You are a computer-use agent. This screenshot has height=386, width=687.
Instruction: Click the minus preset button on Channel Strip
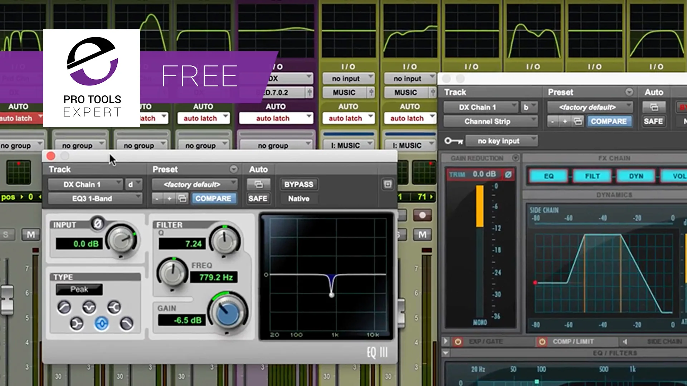552,121
